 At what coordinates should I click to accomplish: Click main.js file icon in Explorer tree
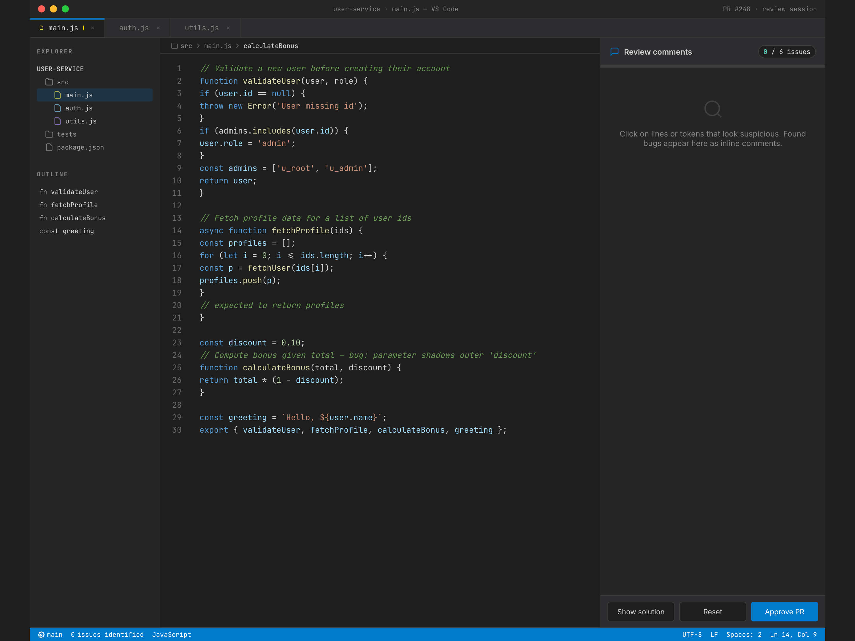click(58, 95)
